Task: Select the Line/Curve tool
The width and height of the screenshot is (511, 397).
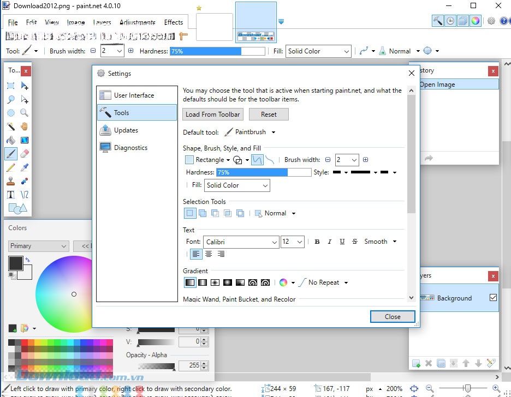Action: click(25, 195)
